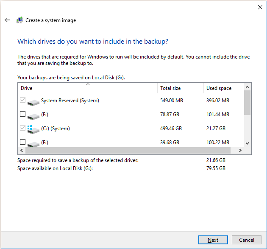Click the C: Windows system drive icon
This screenshot has width=267, height=249.
[33, 130]
